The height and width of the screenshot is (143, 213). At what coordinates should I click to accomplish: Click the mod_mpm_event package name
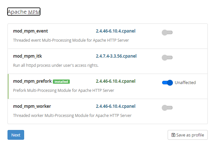30,31
